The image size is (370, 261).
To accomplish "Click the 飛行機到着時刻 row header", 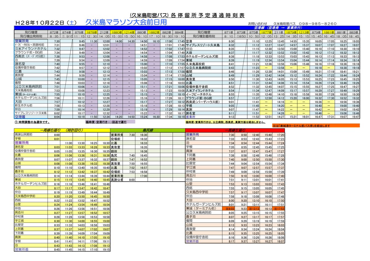I will coord(203,36).
